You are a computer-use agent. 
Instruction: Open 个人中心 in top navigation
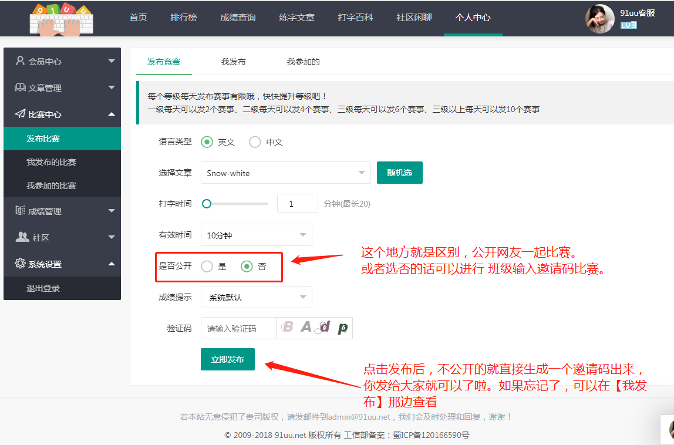(473, 18)
